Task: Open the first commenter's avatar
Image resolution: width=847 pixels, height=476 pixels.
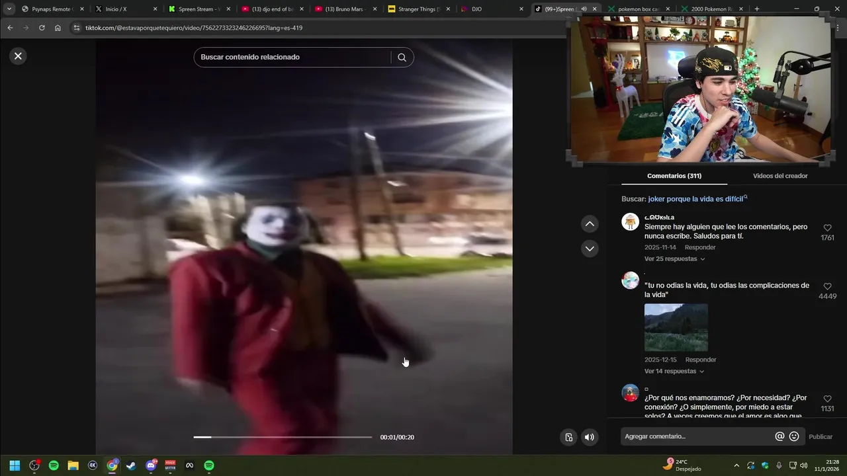Action: click(630, 221)
